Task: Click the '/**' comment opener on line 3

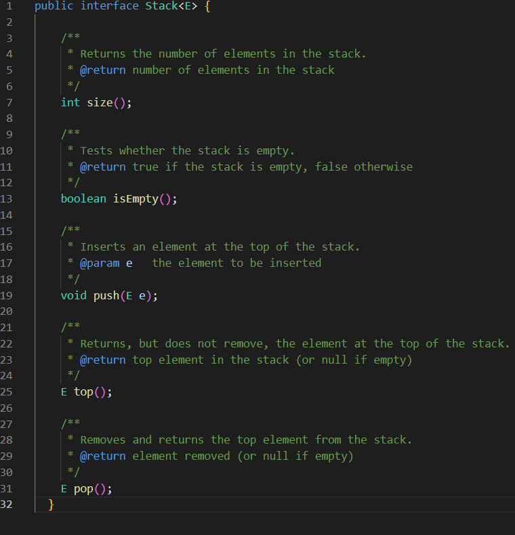Action: click(70, 37)
